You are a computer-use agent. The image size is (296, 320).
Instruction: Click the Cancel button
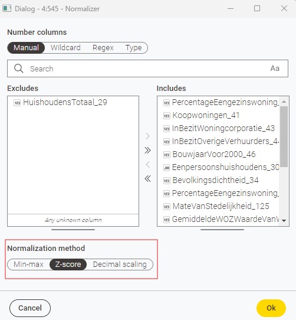30,308
